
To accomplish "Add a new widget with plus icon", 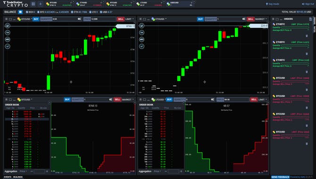I will [40, 4].
